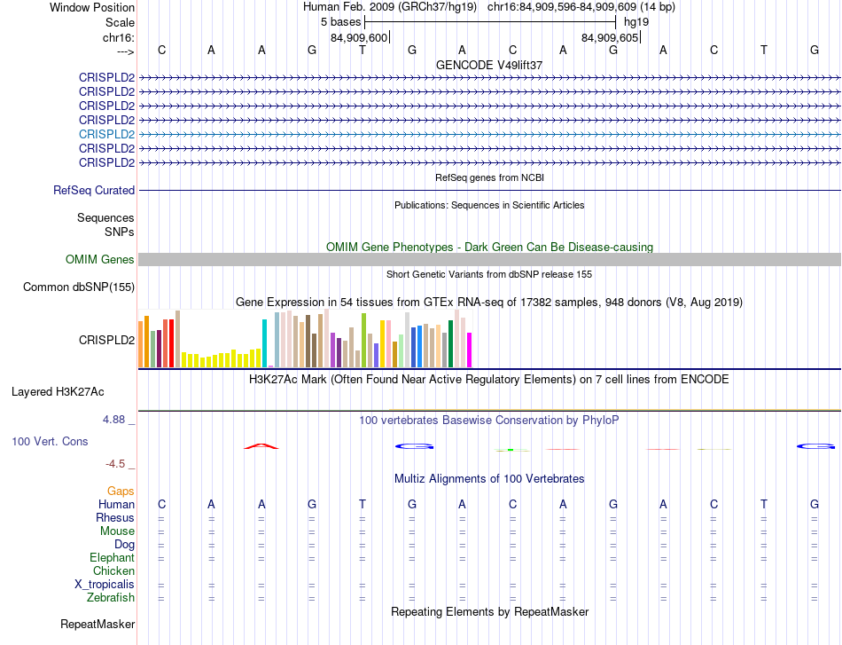Click the ---> strand direction arrow
Image resolution: width=842 pixels, height=645 pixels.
125,51
